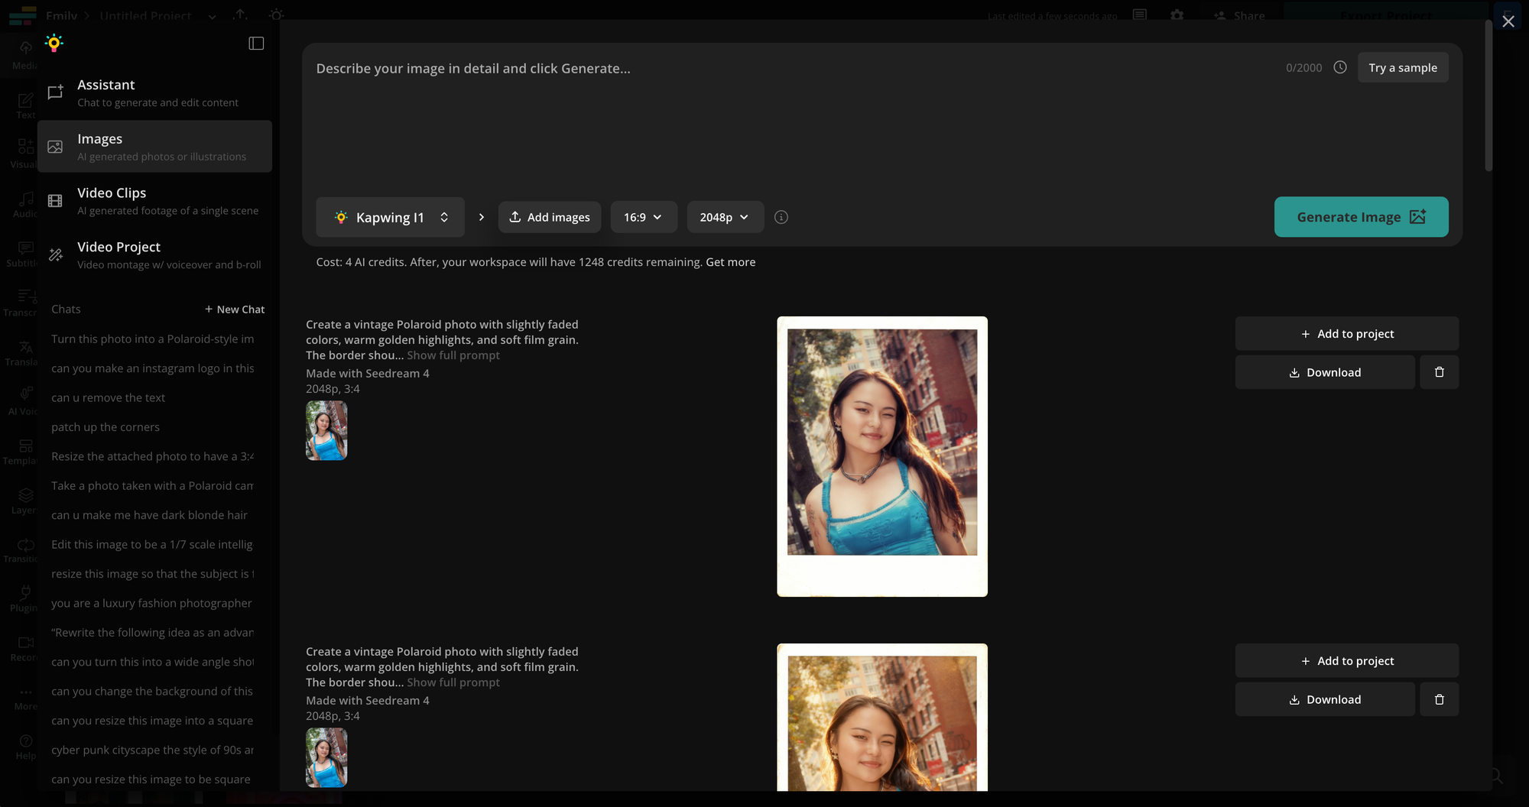This screenshot has width=1529, height=807.
Task: Open the prompt history clock
Action: 1339,67
